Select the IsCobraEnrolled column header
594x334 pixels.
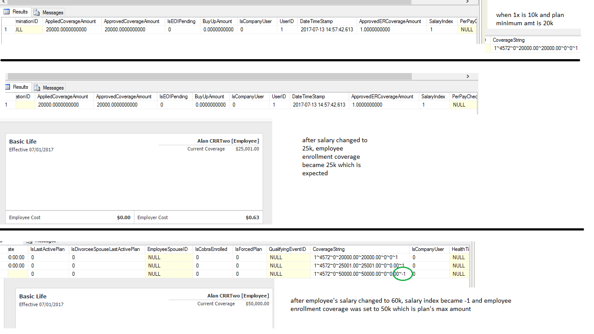pos(213,249)
